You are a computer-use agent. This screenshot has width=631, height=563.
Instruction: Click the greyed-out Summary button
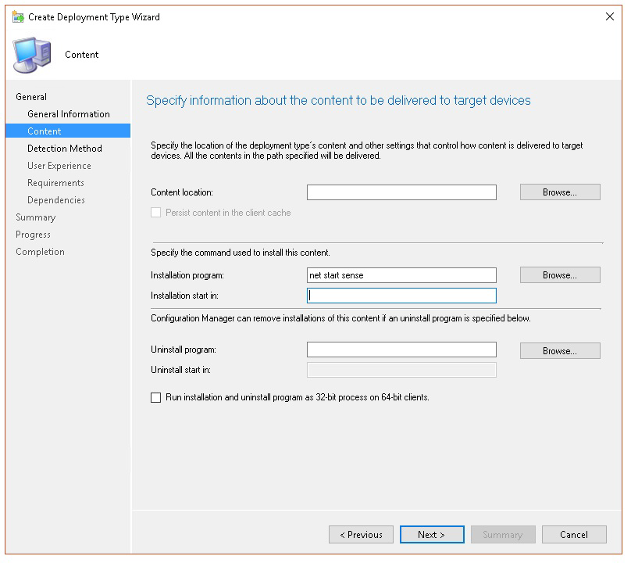pos(503,535)
